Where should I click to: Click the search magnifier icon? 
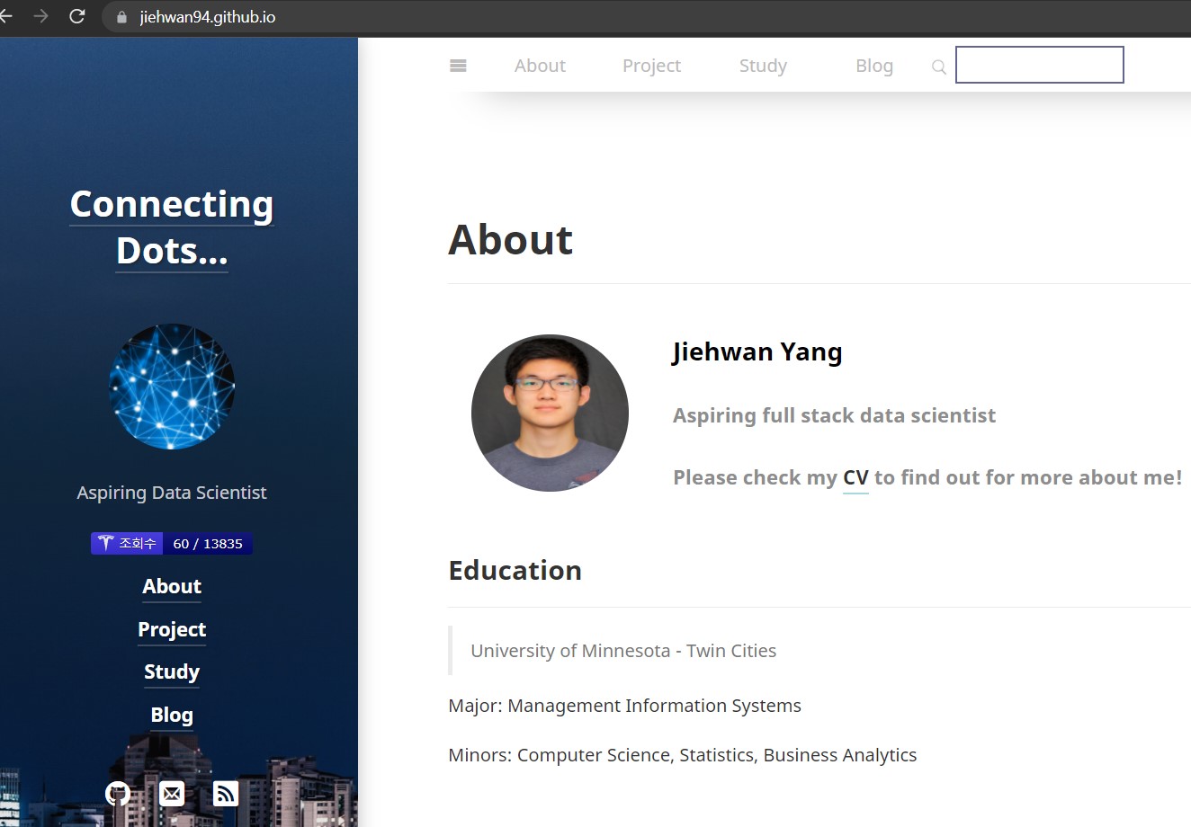939,67
